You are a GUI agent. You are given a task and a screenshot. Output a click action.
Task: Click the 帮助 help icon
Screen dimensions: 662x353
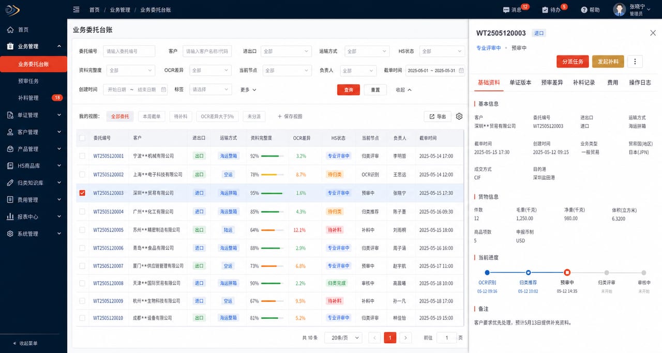pyautogui.click(x=584, y=10)
